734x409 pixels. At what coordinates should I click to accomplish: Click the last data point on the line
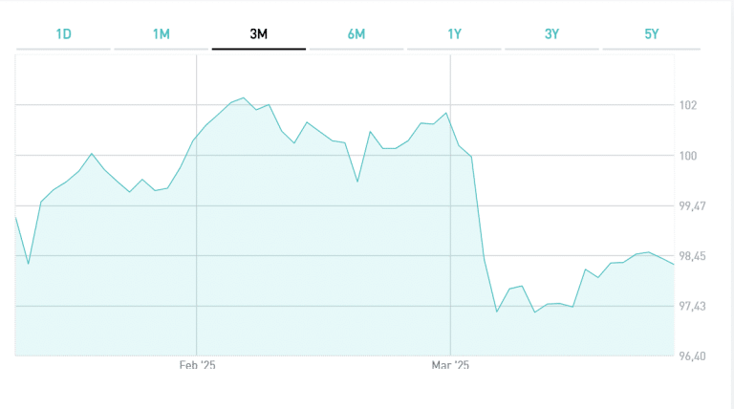click(x=675, y=265)
